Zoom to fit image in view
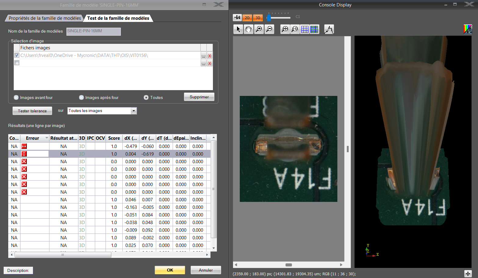The width and height of the screenshot is (478, 278). [x=285, y=29]
